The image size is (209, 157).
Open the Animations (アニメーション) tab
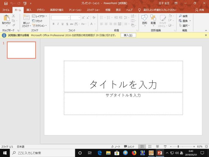coord(75,10)
